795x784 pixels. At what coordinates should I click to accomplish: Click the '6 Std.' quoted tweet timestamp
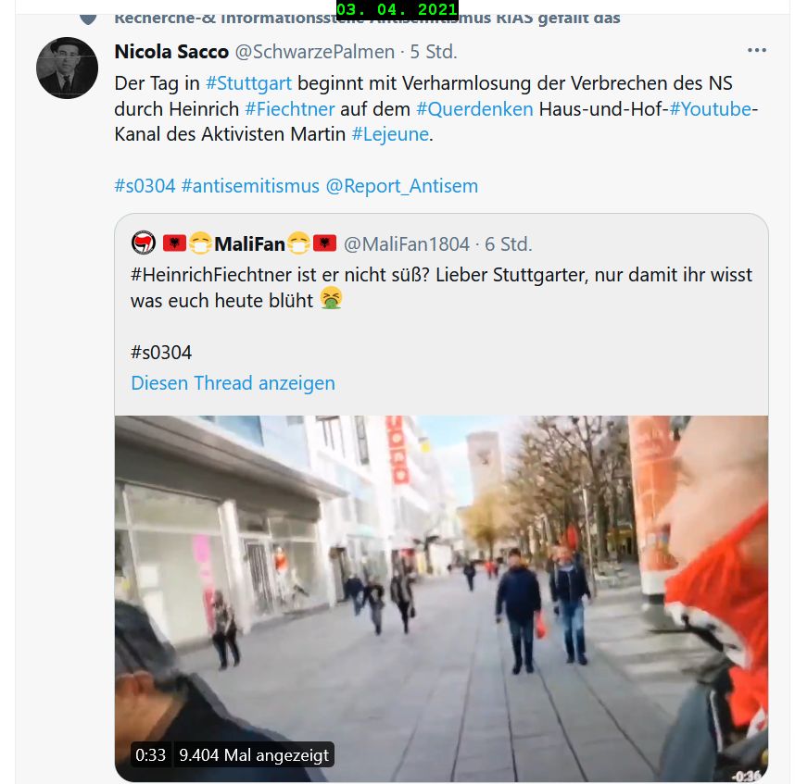pyautogui.click(x=509, y=244)
